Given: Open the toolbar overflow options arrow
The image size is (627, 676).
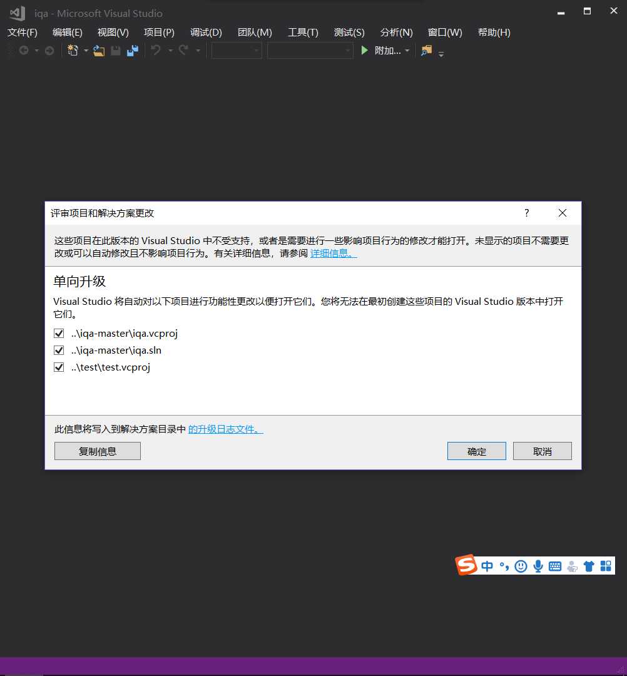Looking at the screenshot, I should pyautogui.click(x=441, y=54).
